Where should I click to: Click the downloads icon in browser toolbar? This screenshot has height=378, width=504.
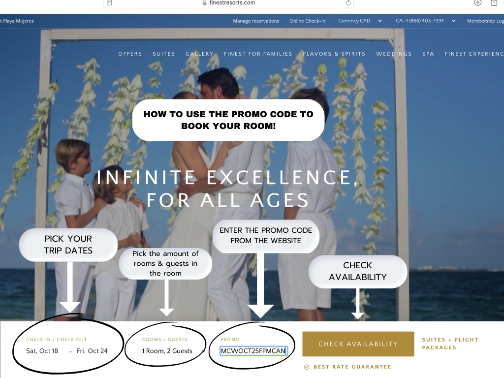(x=478, y=2)
